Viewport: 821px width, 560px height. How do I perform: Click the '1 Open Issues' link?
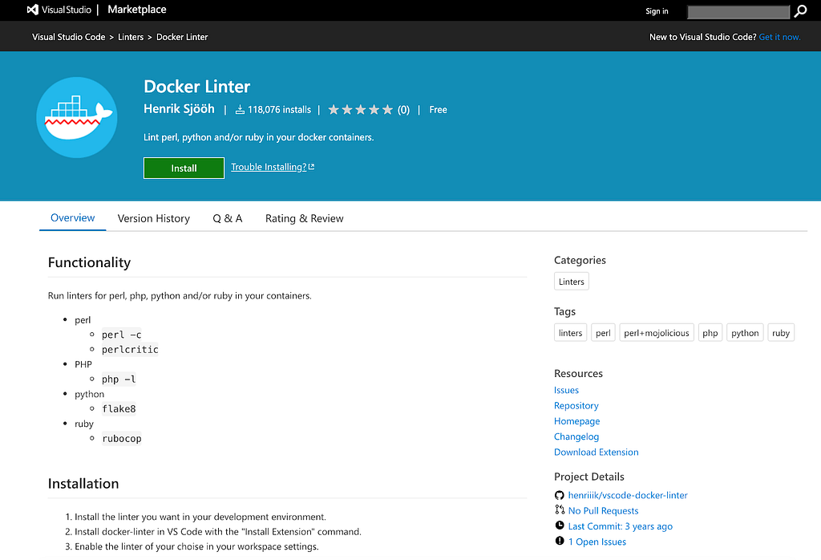[597, 542]
